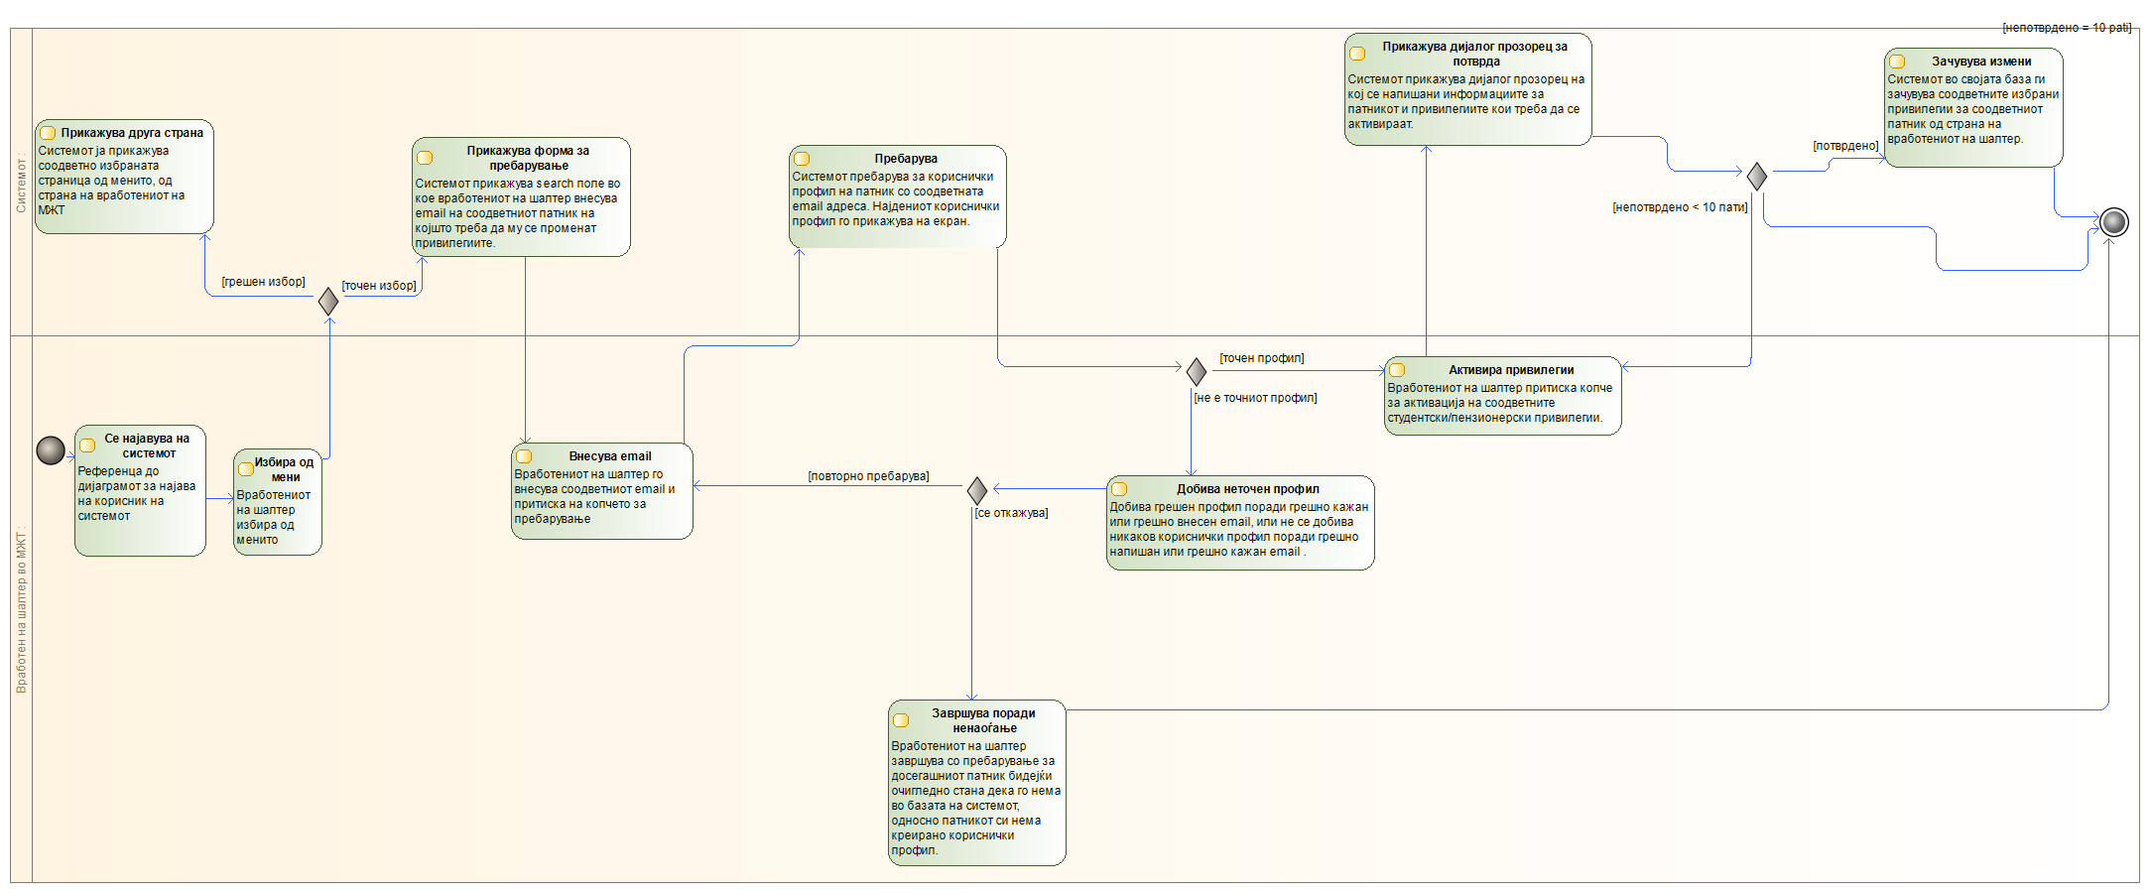
Task: Select the Се најавува на системот activity
Action: coord(140,491)
